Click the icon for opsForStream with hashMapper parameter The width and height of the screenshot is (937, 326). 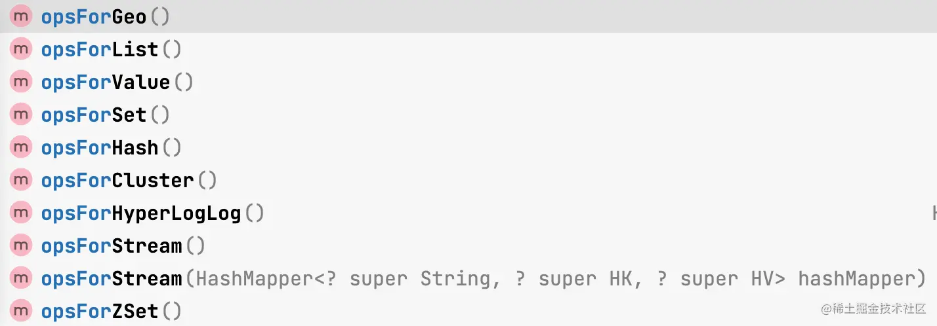pos(21,278)
